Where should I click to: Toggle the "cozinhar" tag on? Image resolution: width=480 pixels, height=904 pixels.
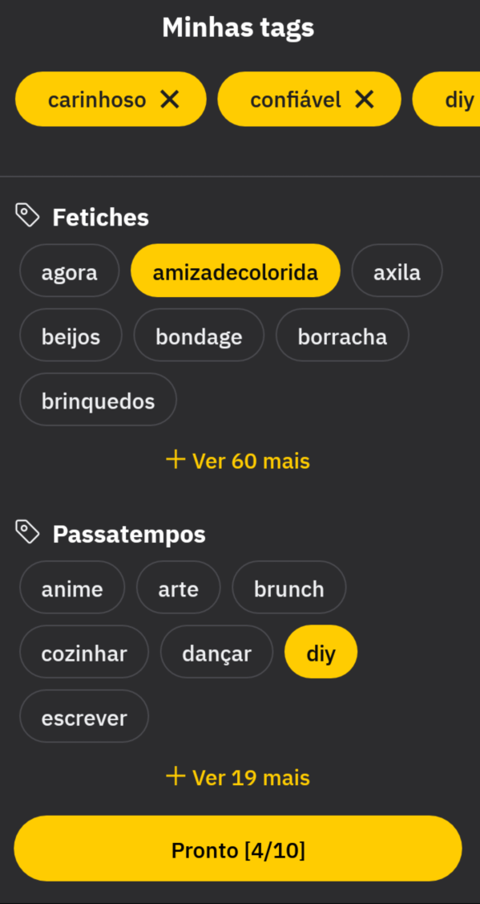tap(83, 652)
